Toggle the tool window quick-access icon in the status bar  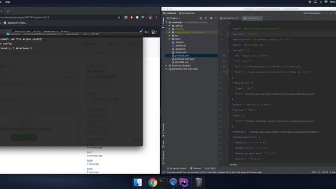click(x=163, y=172)
